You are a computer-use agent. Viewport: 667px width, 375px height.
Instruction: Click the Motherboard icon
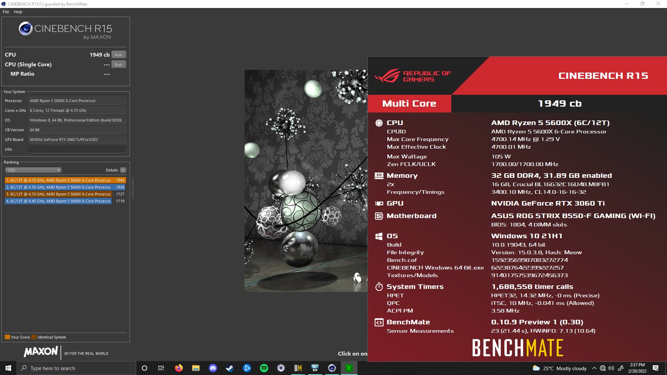[379, 216]
